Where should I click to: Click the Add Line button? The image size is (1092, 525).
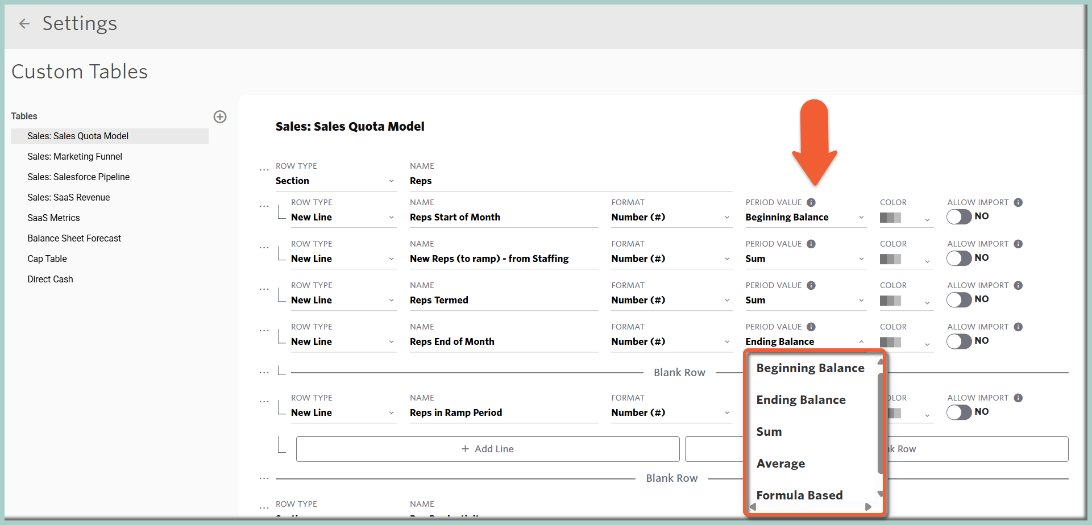coord(487,449)
